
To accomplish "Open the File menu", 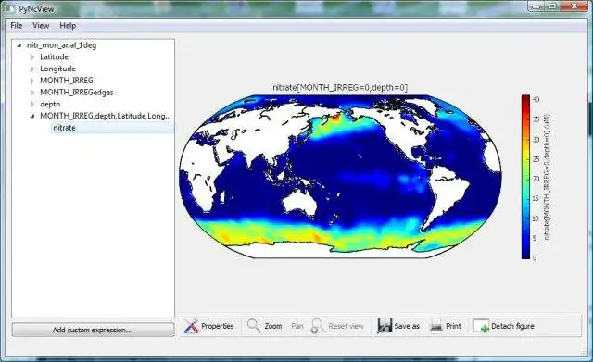I will click(17, 26).
